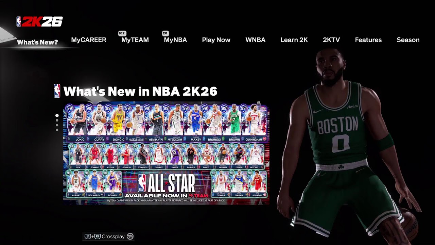Click the Brown 99 player card

coord(231,123)
